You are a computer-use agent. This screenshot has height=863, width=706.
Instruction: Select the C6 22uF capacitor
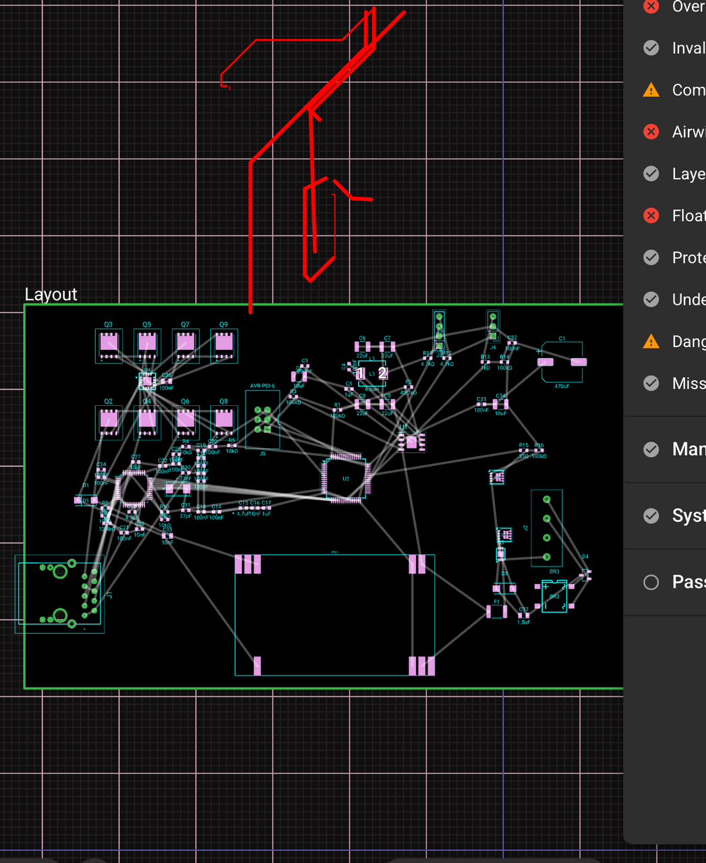[362, 347]
